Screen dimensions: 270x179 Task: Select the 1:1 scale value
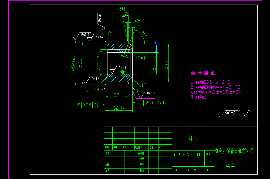pyautogui.click(x=209, y=163)
